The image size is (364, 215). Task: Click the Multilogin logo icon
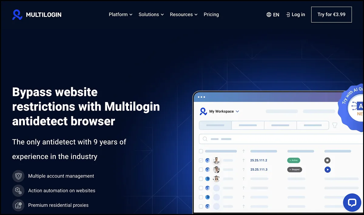17,14
